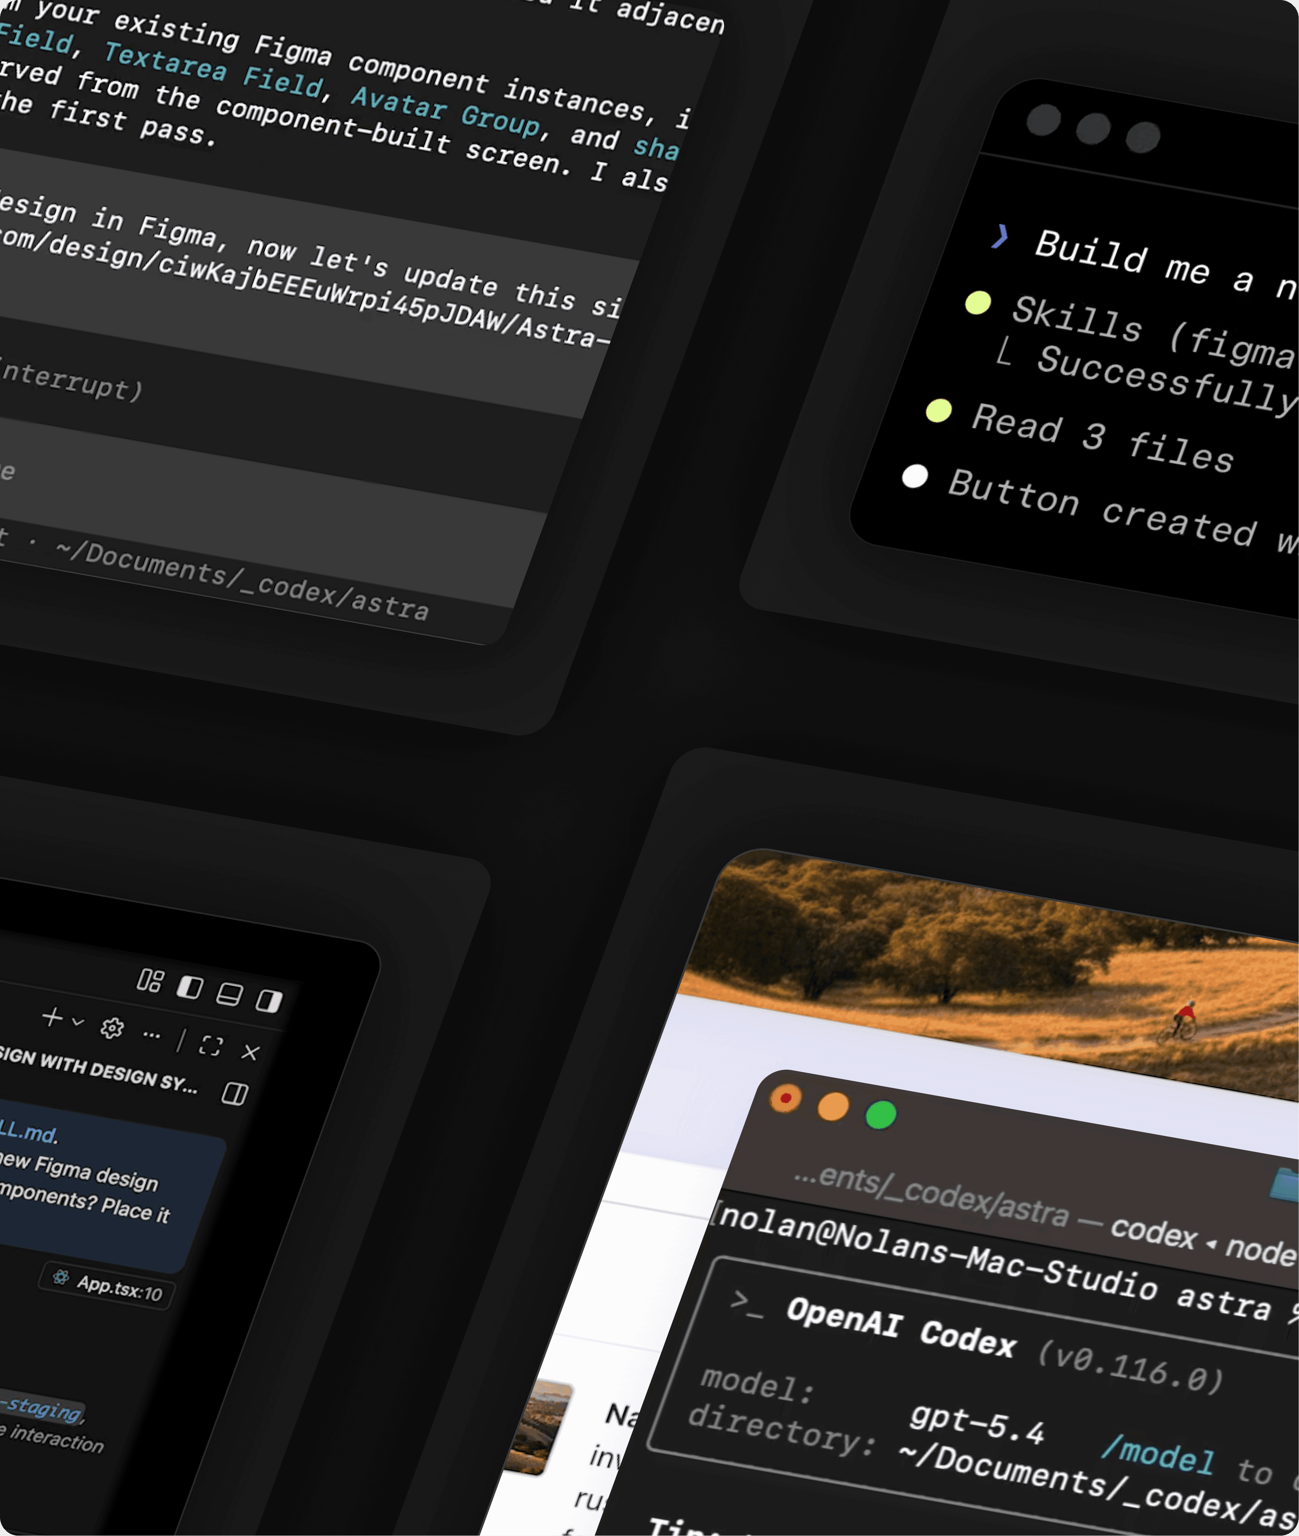Toggle the bottom panel visibility
The width and height of the screenshot is (1299, 1536).
229,994
